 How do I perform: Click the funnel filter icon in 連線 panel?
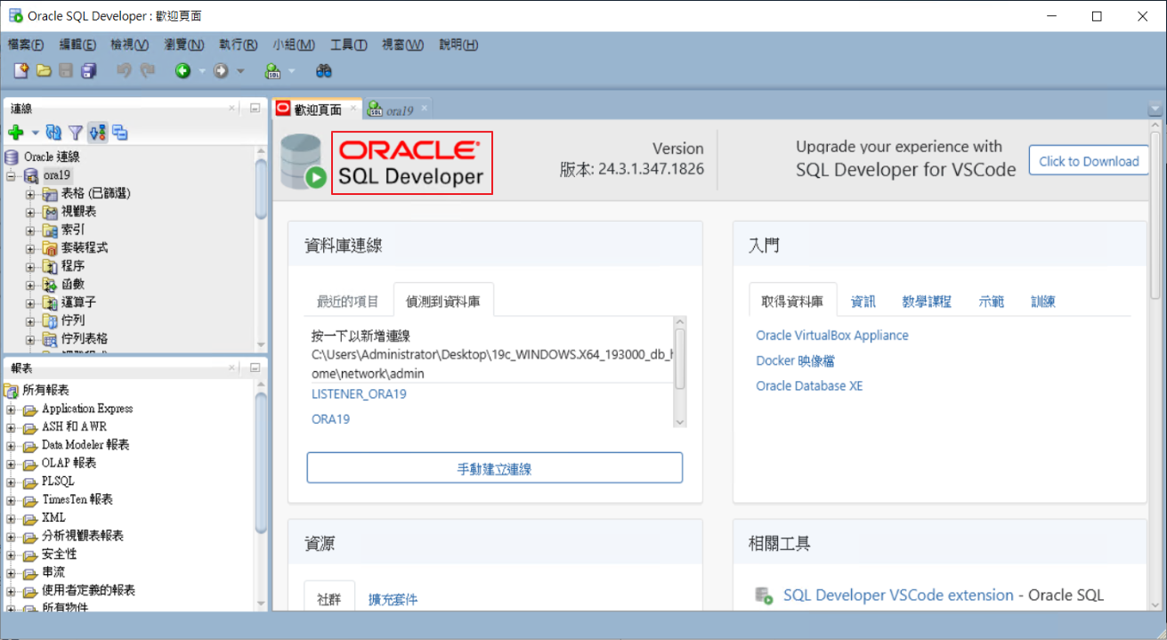(x=76, y=133)
